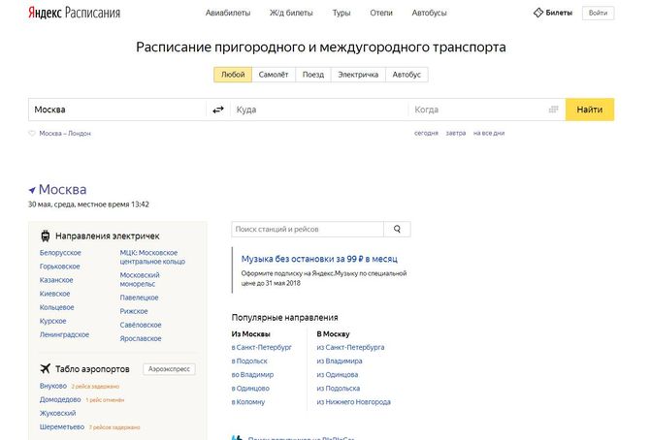
Task: Open the Павелецкое train direction
Action: coord(140,298)
